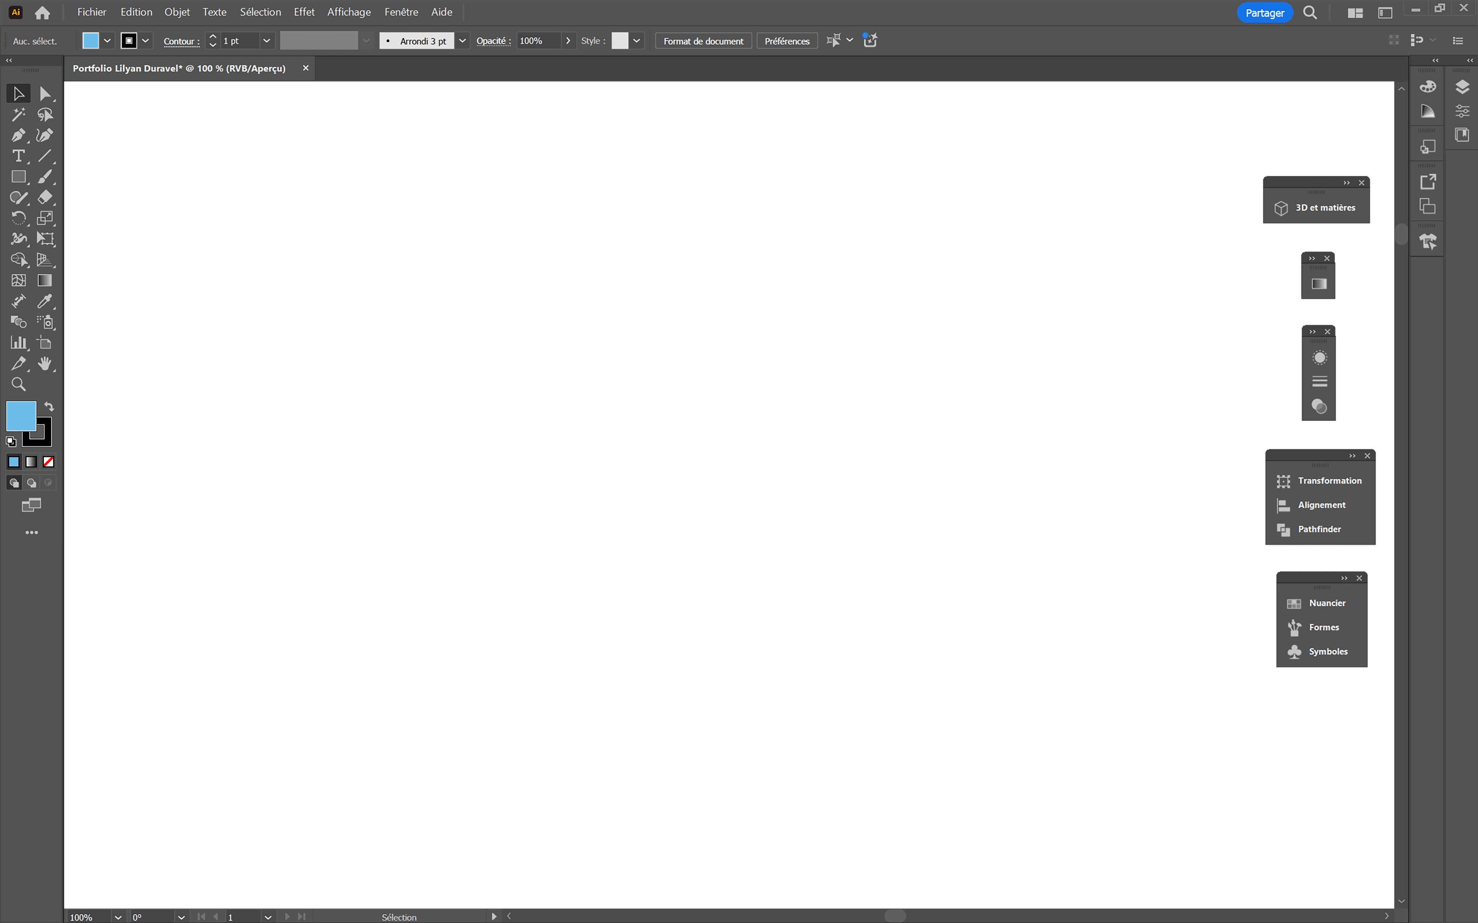This screenshot has width=1478, height=923.
Task: Open the zoom level dropdown
Action: [118, 917]
